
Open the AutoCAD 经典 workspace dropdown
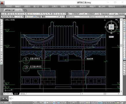[10, 17]
